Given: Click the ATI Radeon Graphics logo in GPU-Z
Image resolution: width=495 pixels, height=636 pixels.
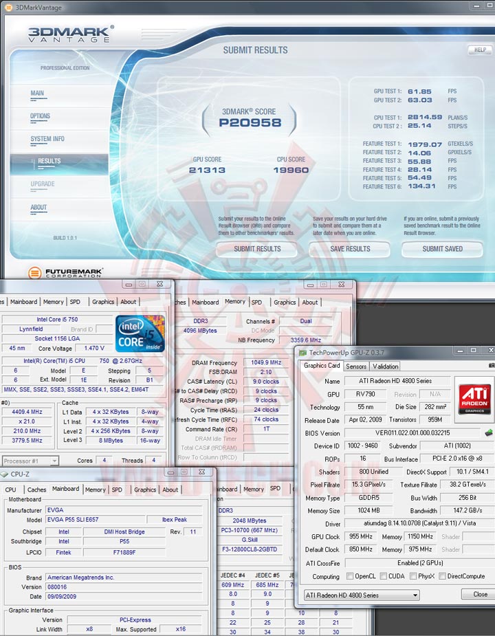Looking at the screenshot, I should point(474,399).
